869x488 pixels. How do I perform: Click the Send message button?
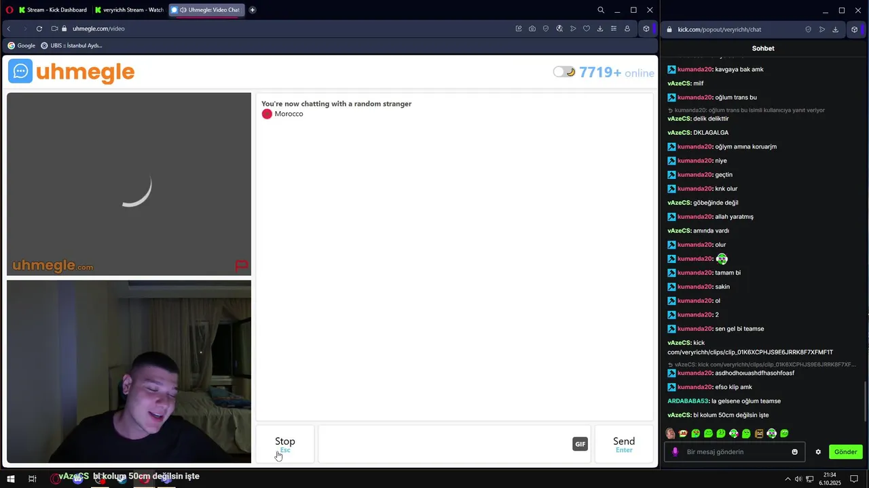[x=624, y=444]
